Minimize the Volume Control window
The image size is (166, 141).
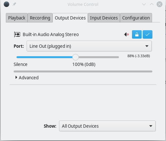pos(144,4)
